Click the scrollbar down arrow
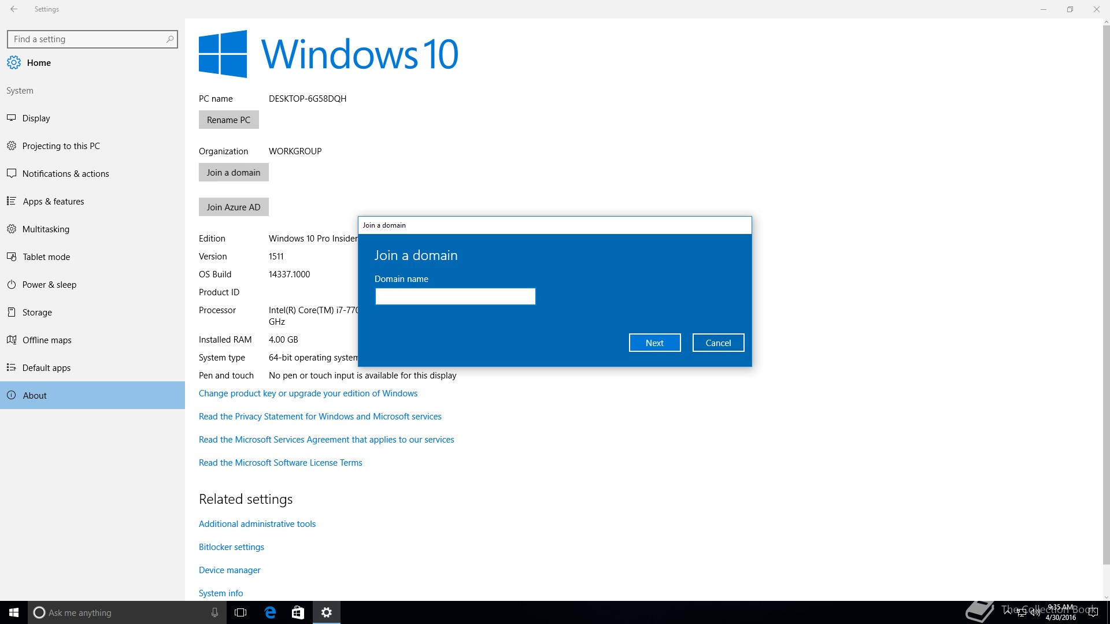1110x624 pixels. click(1106, 597)
